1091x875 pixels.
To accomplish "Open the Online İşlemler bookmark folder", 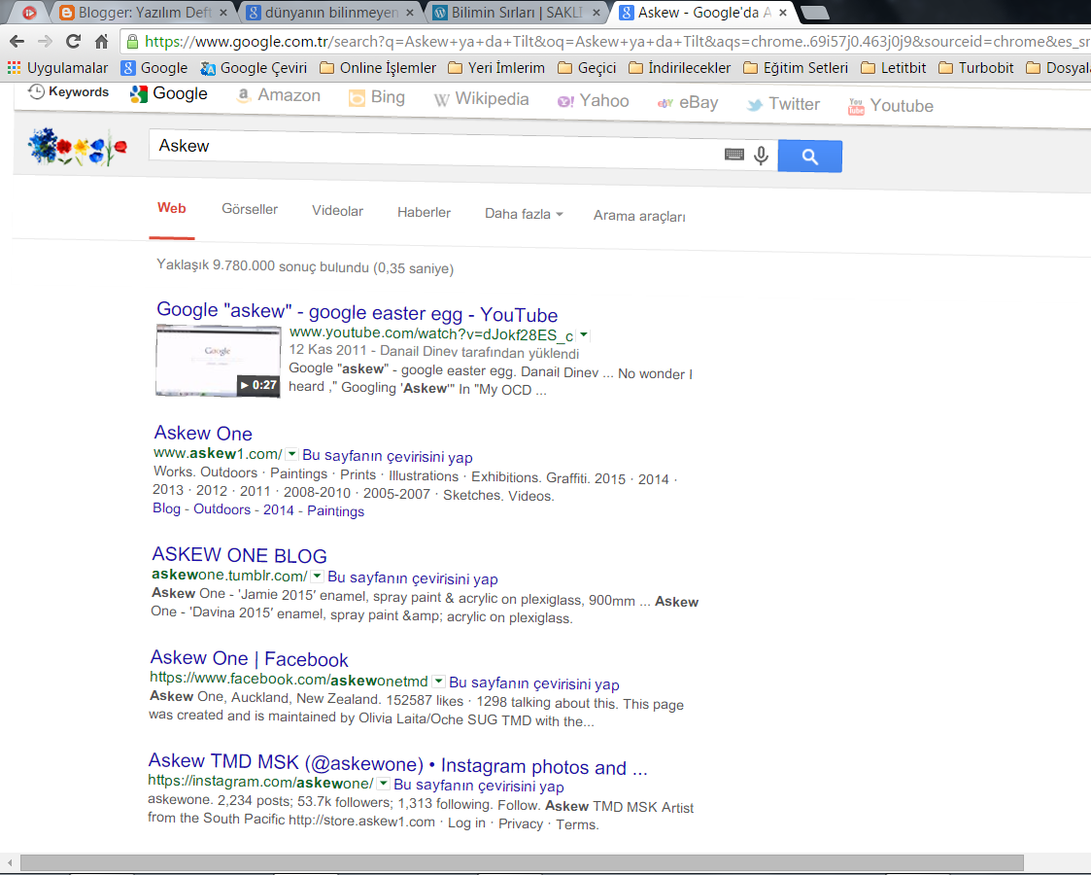I will (x=378, y=68).
